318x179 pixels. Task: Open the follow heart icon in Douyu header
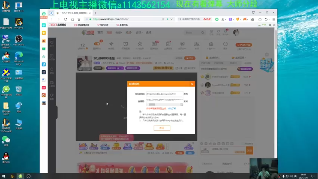218,32
